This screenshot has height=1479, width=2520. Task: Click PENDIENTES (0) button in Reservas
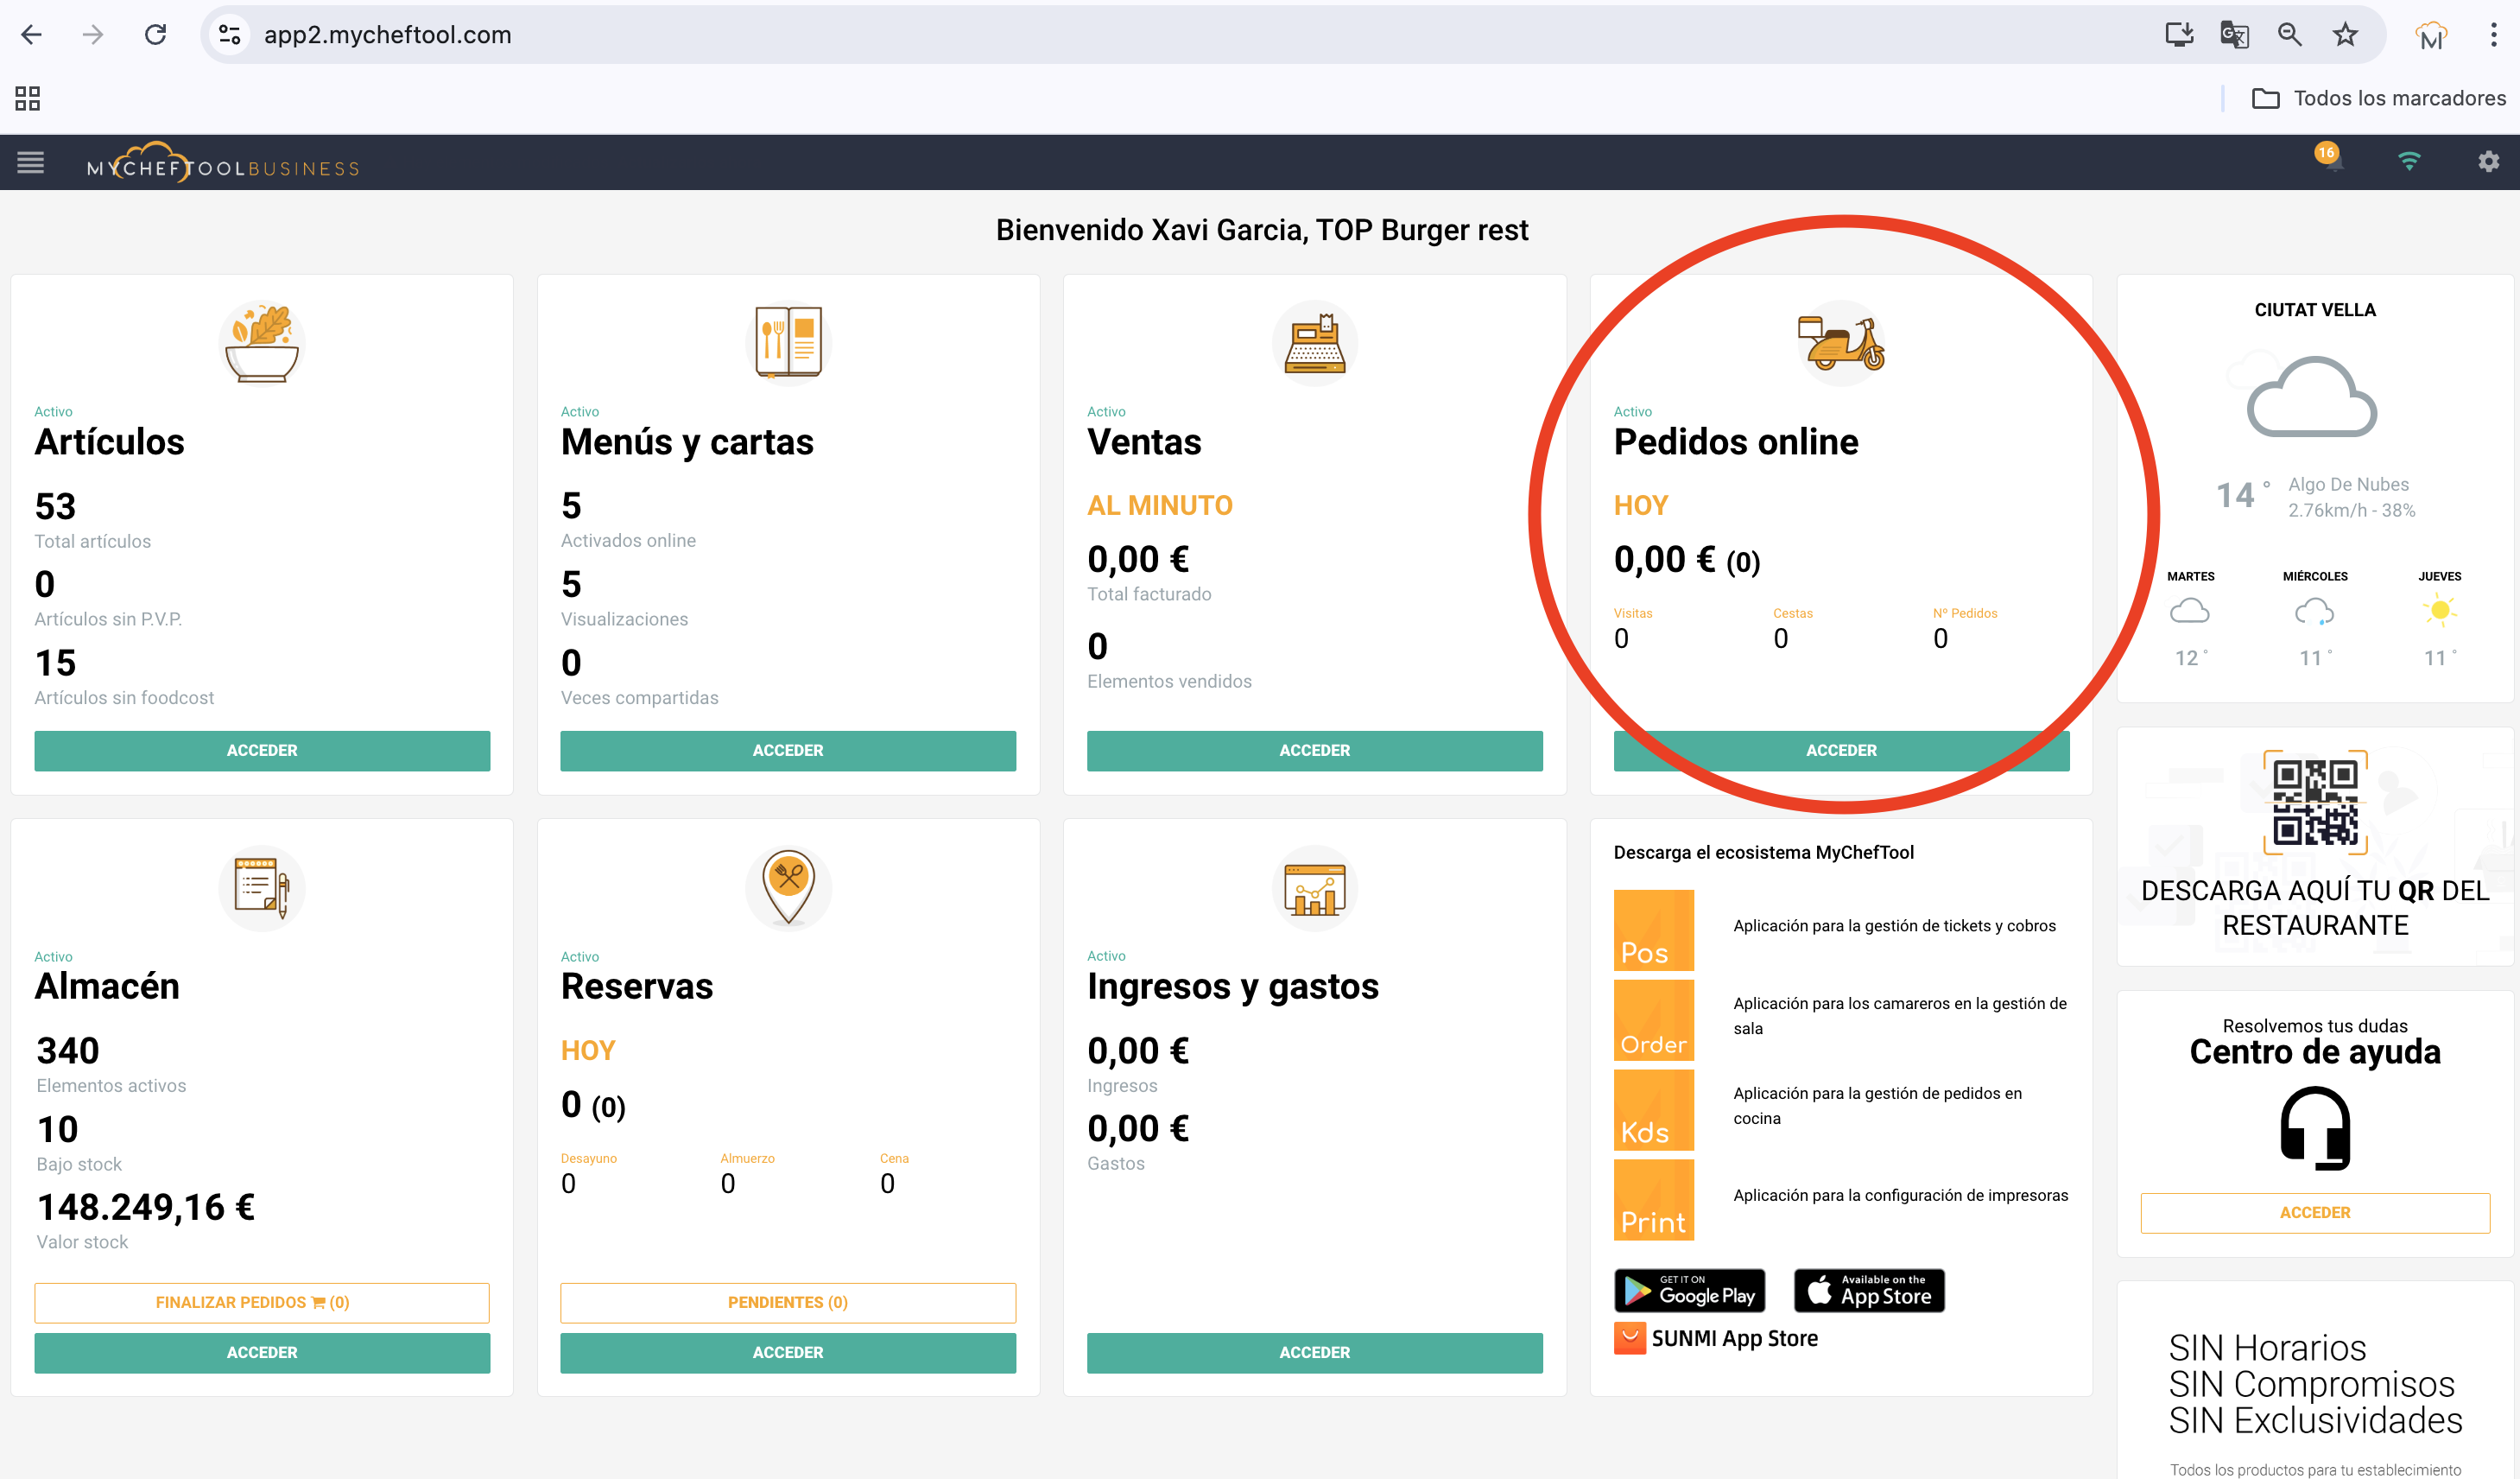coord(788,1302)
